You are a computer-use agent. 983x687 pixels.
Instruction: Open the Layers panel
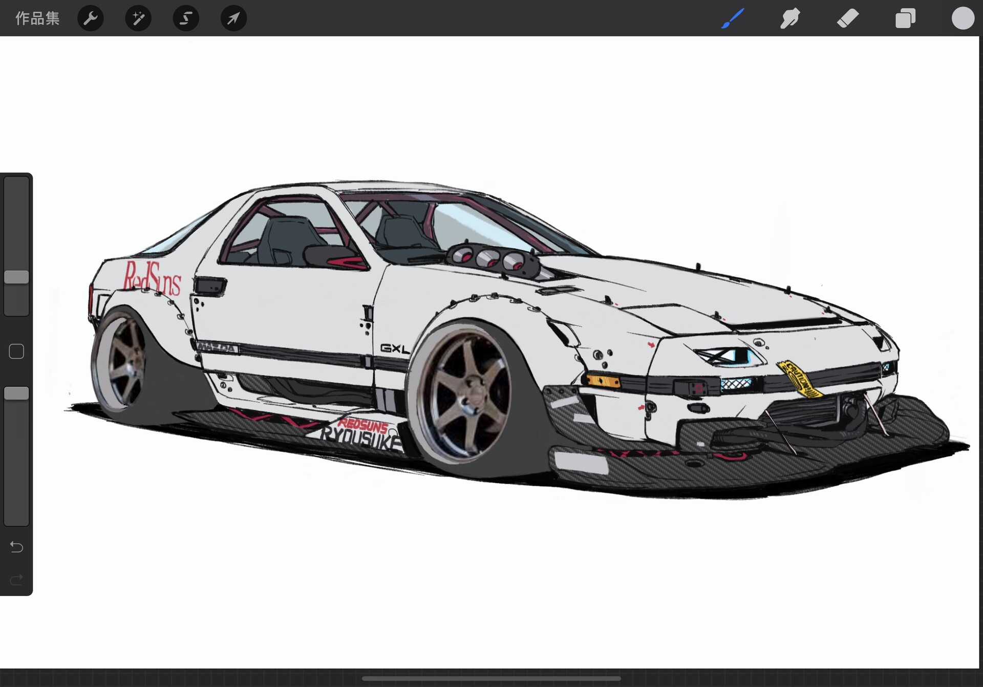[905, 18]
